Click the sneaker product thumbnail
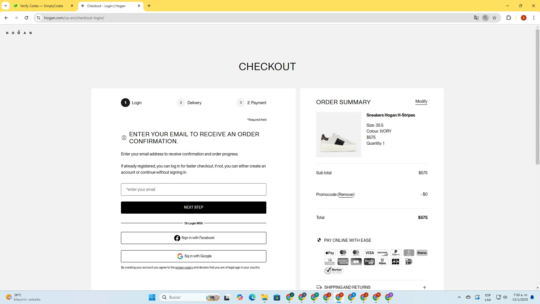 pos(339,135)
